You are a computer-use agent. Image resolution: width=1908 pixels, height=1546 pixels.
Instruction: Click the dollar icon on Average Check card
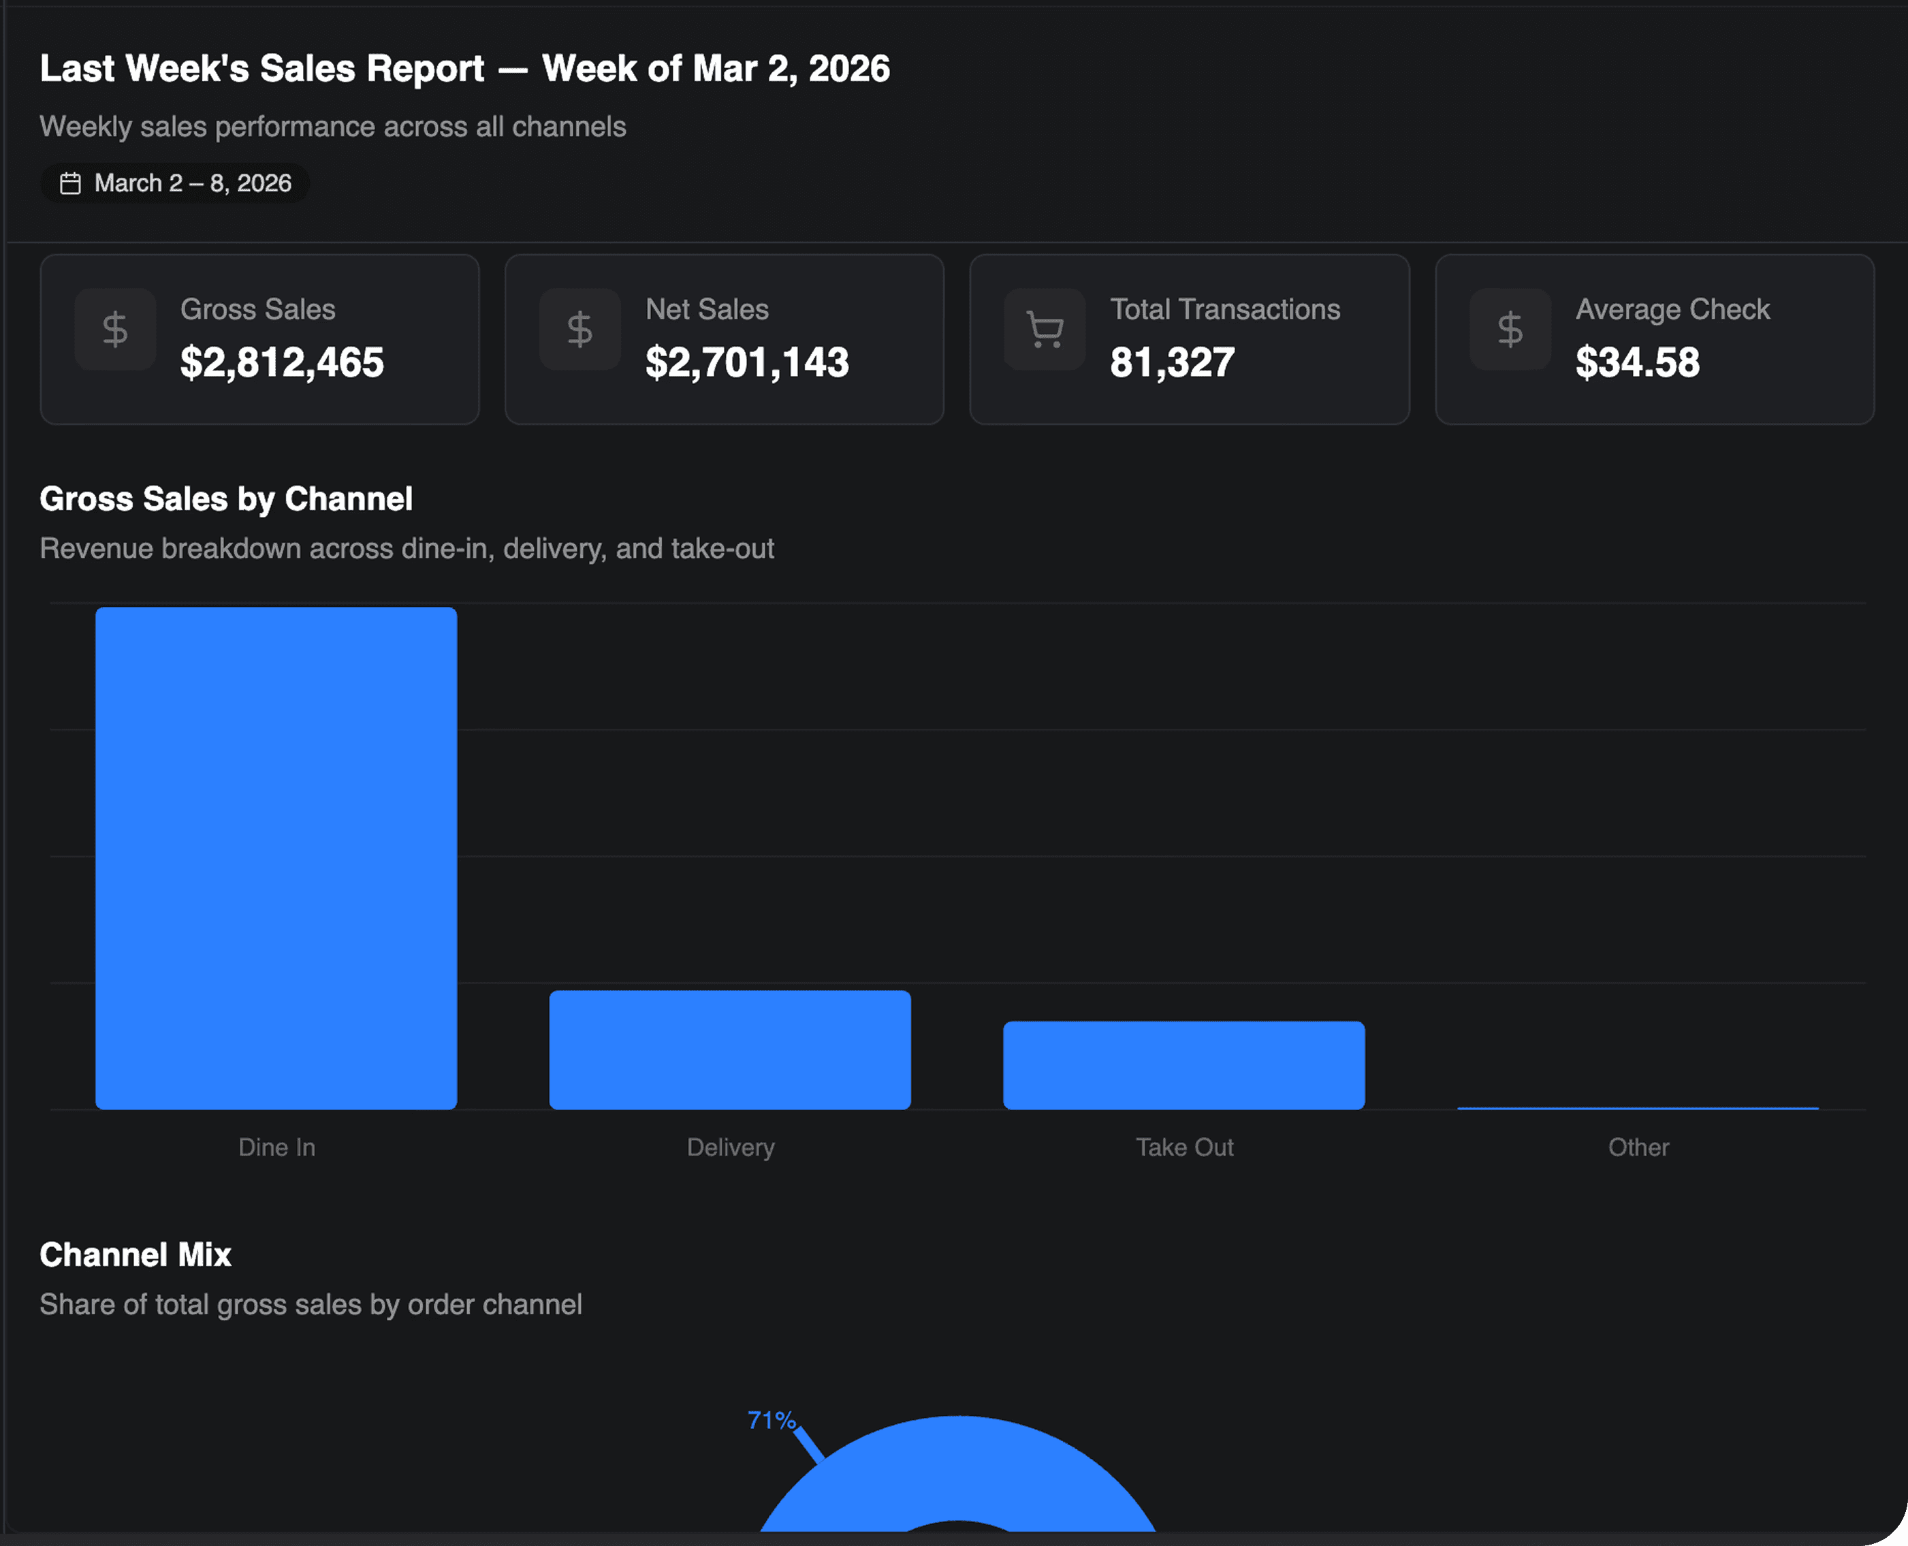pyautogui.click(x=1510, y=330)
